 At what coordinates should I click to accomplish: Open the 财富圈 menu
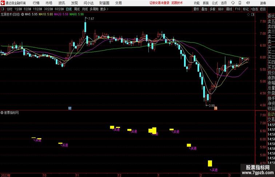[104, 3]
